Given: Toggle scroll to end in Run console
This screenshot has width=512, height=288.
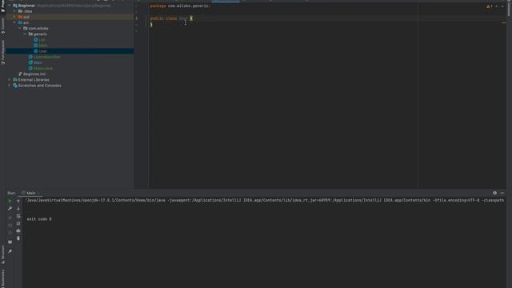Looking at the screenshot, I should coord(18,224).
